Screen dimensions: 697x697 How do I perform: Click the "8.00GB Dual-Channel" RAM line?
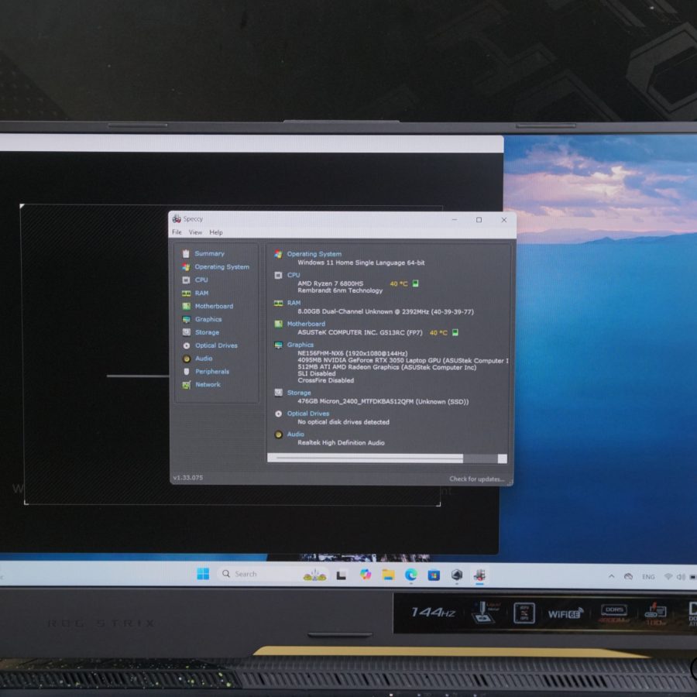tap(386, 311)
